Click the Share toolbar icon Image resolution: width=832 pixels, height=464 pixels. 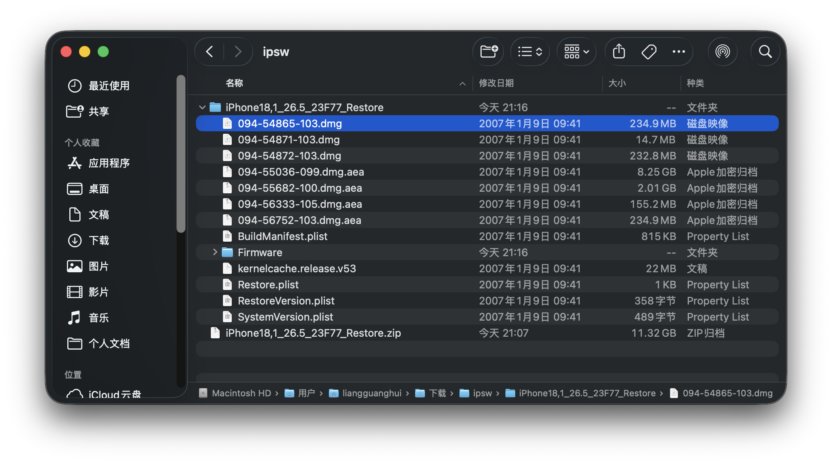[619, 52]
